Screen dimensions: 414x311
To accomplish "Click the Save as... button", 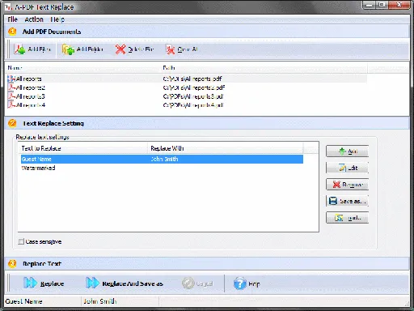I will 347,201.
